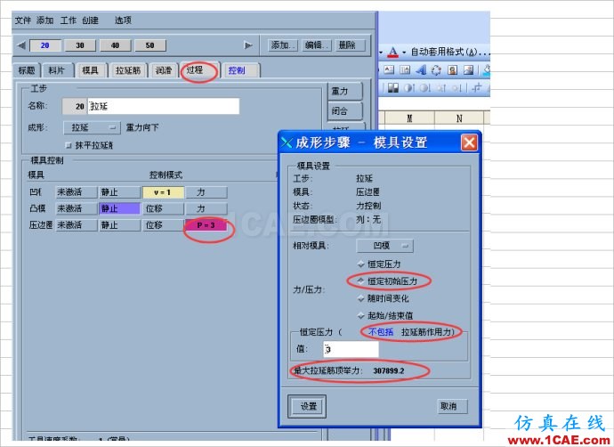Insert WordArt from the Excel drawing toolbar
Image resolution: width=614 pixels, height=447 pixels.
coord(421,70)
